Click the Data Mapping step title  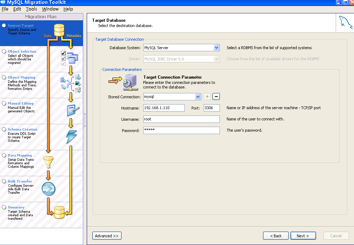click(x=20, y=155)
